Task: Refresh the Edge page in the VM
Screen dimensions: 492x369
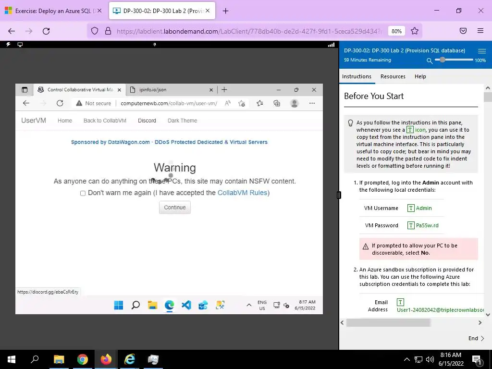Action: (x=60, y=103)
